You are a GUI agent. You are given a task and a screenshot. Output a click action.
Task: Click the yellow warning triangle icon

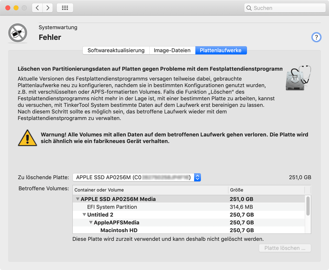tap(28, 138)
